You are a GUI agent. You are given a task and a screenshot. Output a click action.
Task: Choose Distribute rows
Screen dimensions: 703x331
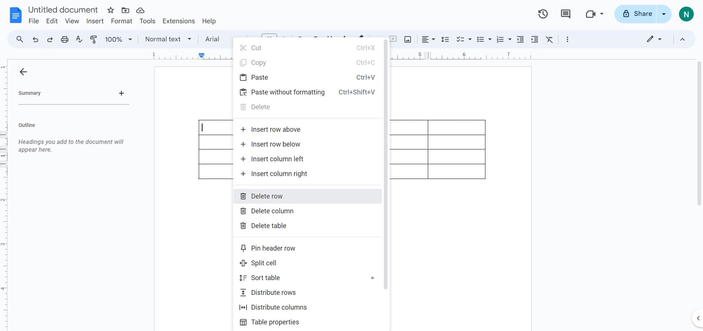pos(308,293)
